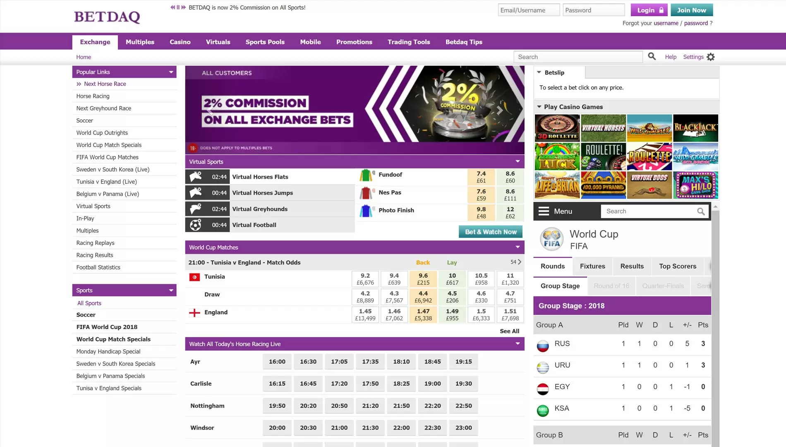Image resolution: width=786 pixels, height=447 pixels.
Task: Collapse Virtual Sports section
Action: [x=518, y=161]
